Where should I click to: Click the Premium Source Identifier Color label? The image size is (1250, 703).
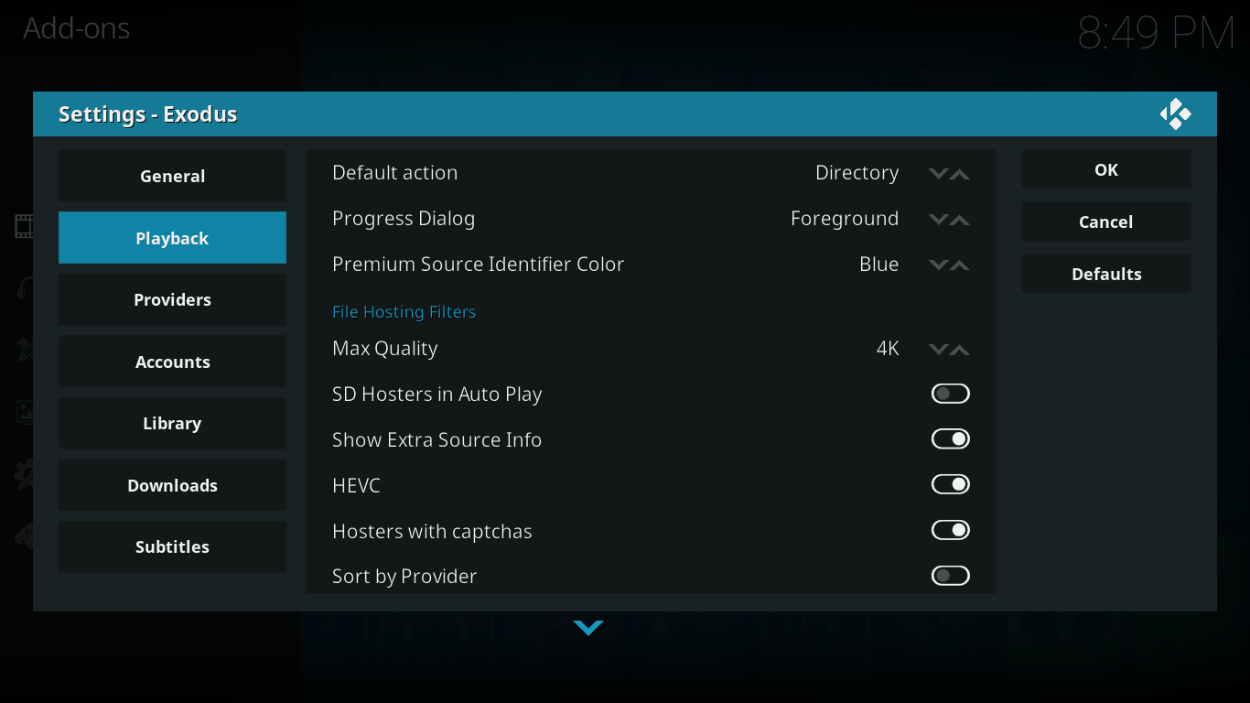[478, 265]
